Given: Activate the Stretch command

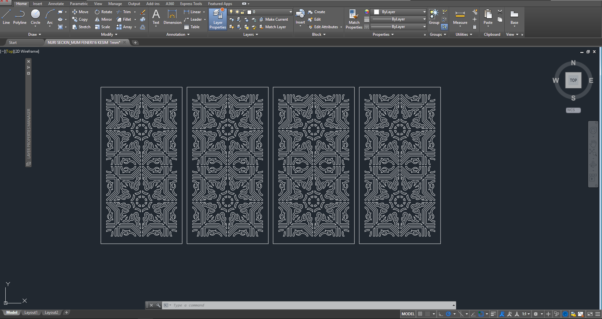Looking at the screenshot, I should point(81,27).
